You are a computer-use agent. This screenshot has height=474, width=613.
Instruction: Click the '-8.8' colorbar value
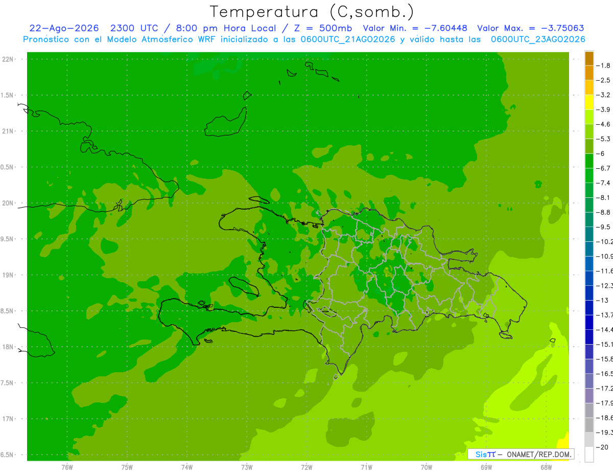(603, 212)
